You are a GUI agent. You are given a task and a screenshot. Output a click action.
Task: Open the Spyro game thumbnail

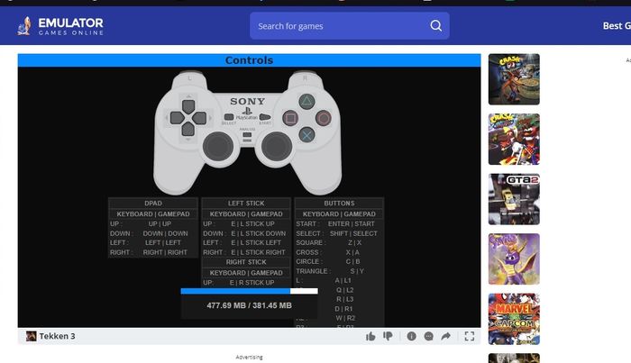tap(514, 259)
